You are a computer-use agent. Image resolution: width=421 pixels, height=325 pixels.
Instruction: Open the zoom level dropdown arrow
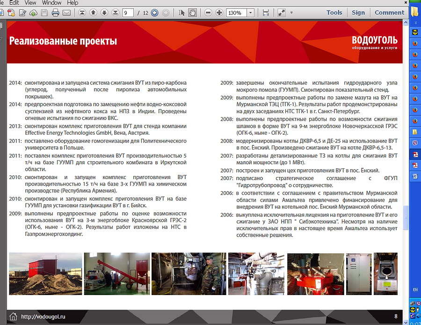(x=251, y=13)
